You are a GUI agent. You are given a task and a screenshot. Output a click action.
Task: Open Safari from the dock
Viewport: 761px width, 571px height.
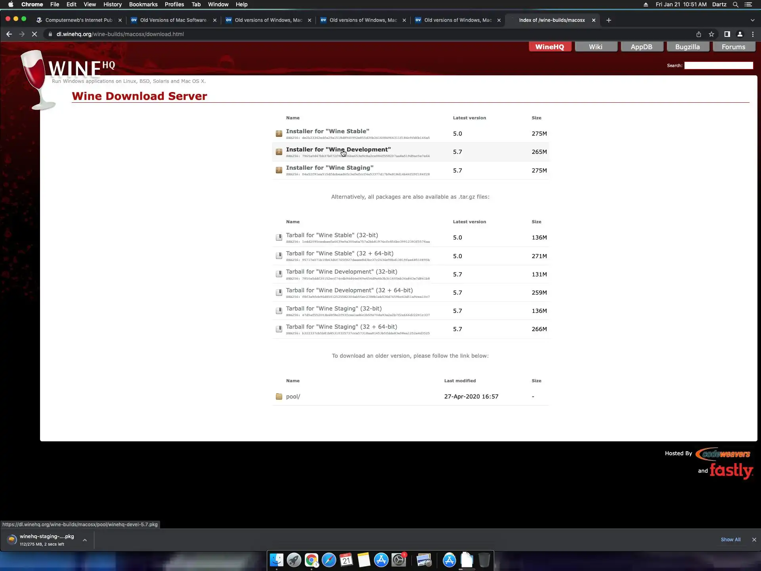(x=329, y=560)
